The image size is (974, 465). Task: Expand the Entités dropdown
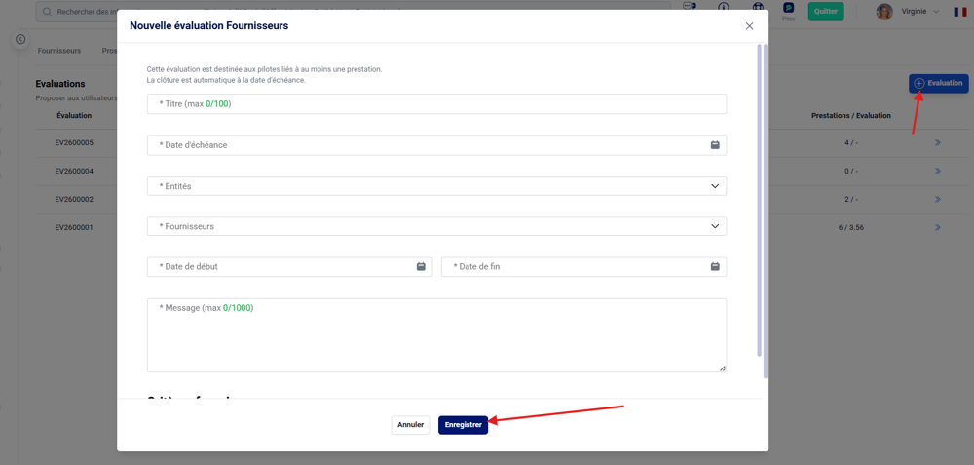coord(714,186)
